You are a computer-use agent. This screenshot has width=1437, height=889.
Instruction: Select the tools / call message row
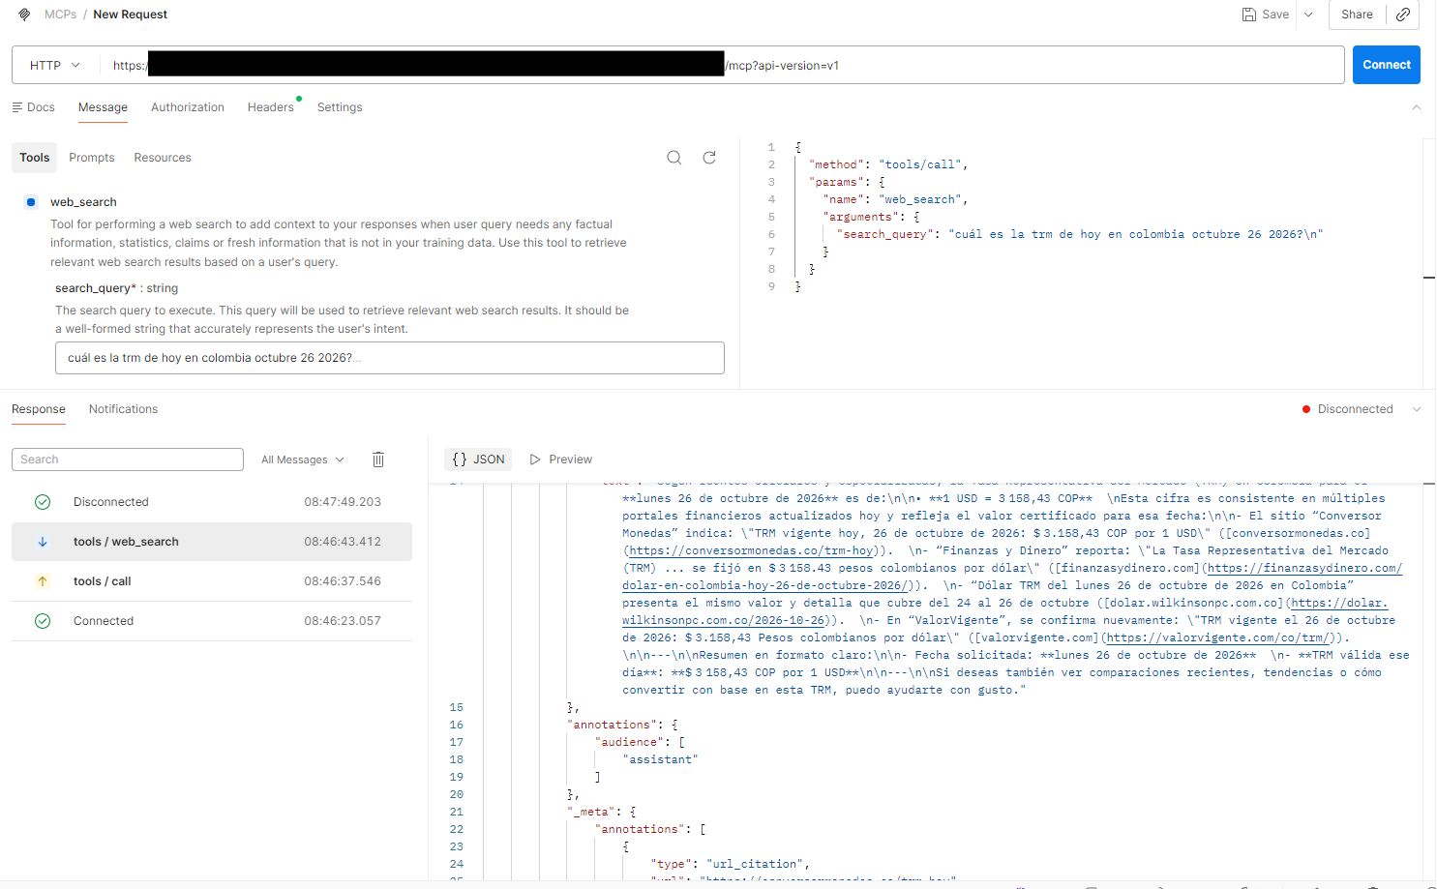coord(212,581)
